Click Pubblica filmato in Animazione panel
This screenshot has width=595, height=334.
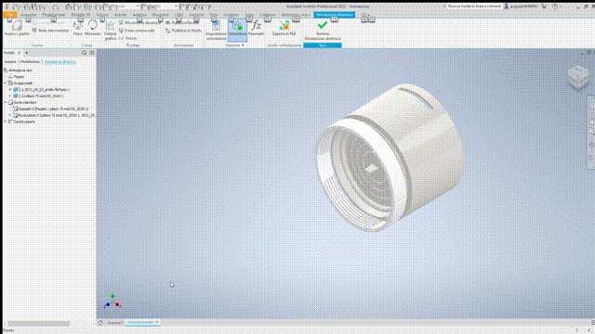pos(182,22)
